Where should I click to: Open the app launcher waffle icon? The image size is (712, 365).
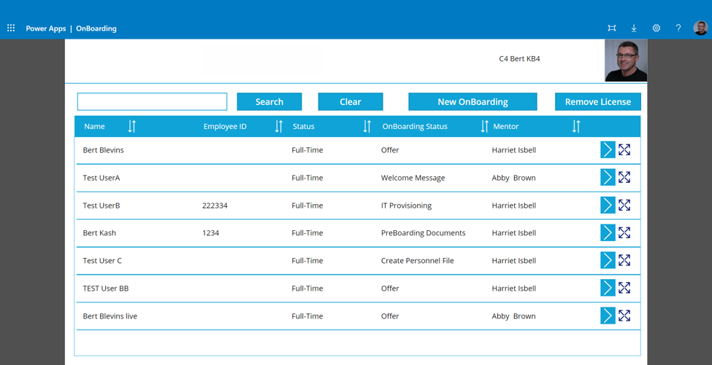(x=11, y=28)
